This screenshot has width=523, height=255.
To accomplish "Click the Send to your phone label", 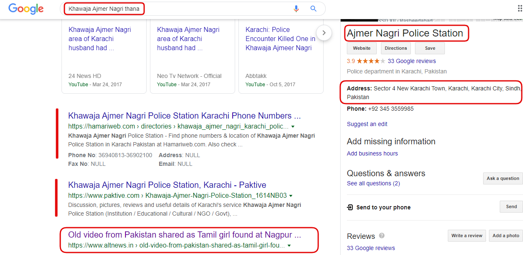I will (383, 207).
